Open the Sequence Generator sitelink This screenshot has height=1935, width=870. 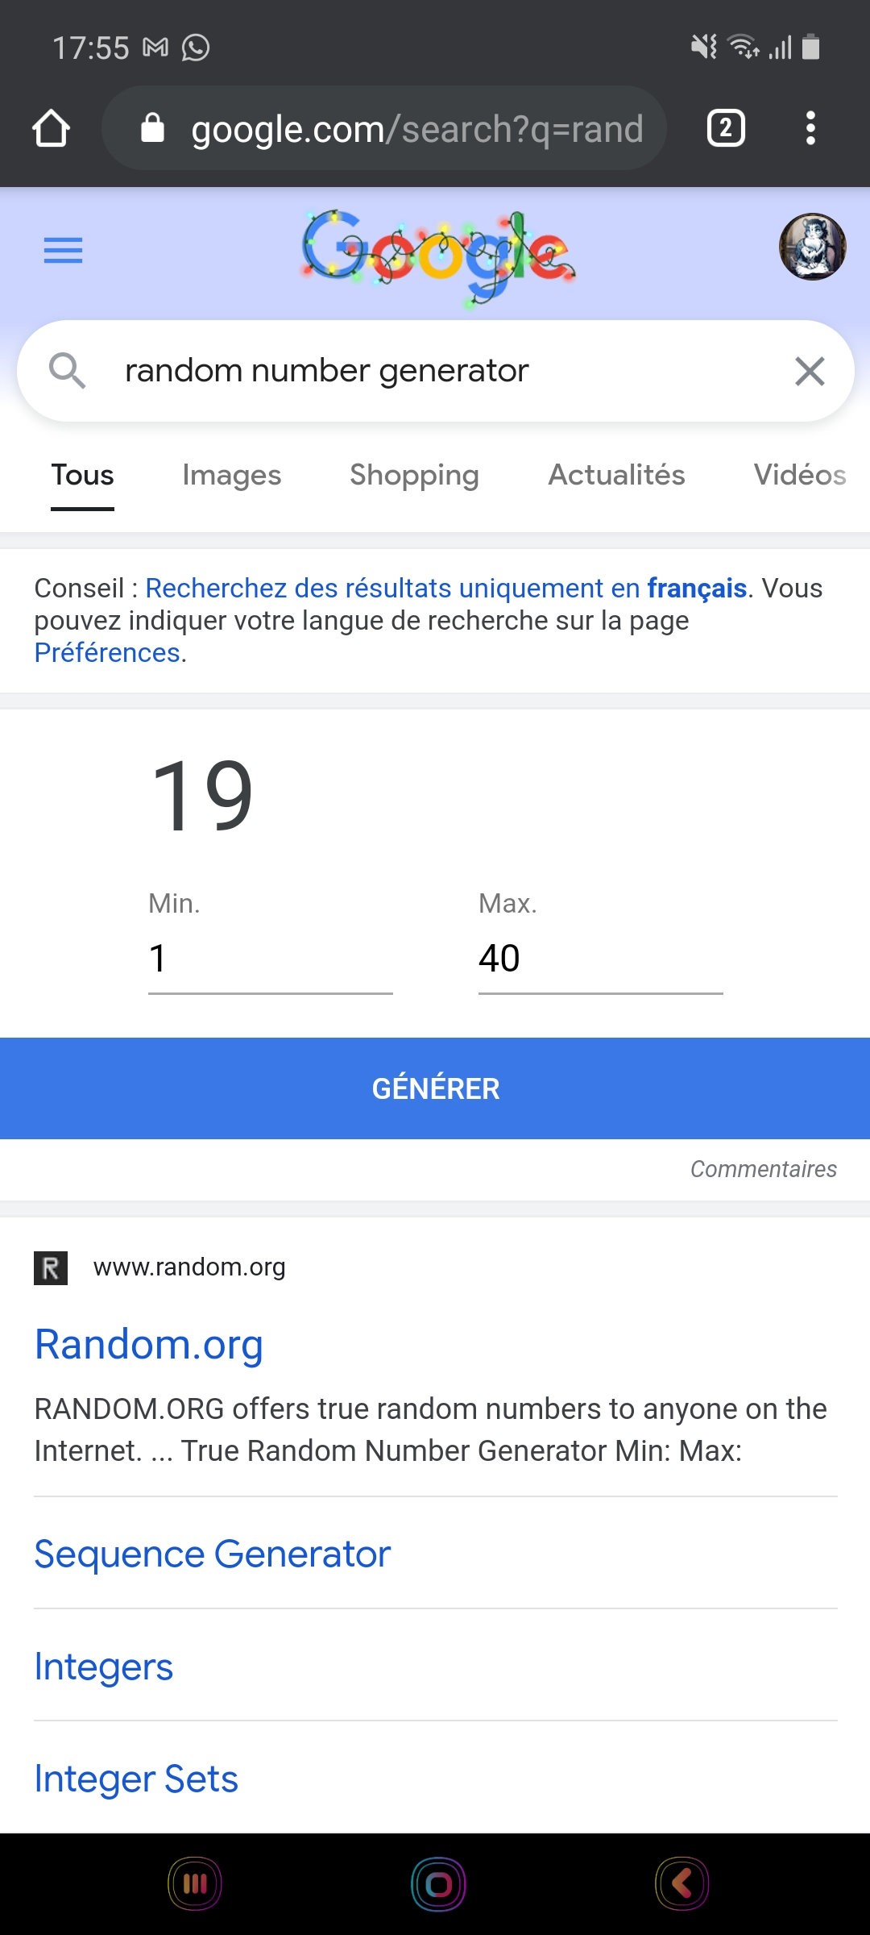point(213,1554)
